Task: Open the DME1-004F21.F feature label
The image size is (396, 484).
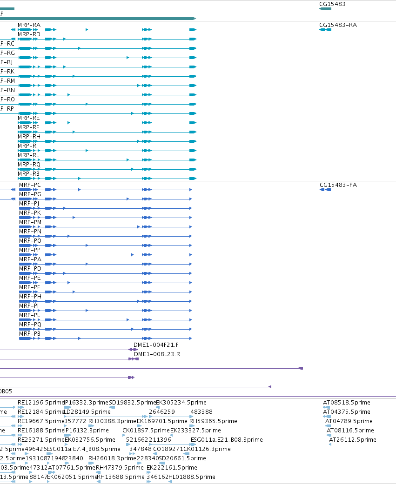Action: [156, 345]
